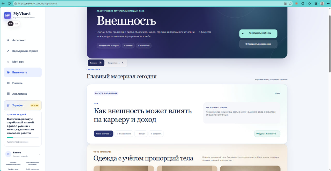Open Тарифы with ruble icon
This screenshot has width=331, height=171.
[23, 105]
